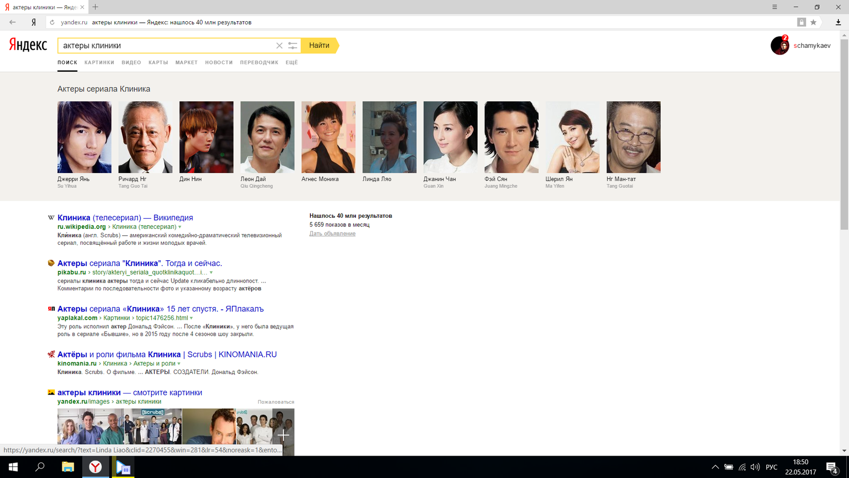Select Шерил Ян actor photo
Screen dimensions: 849x478
(573, 137)
